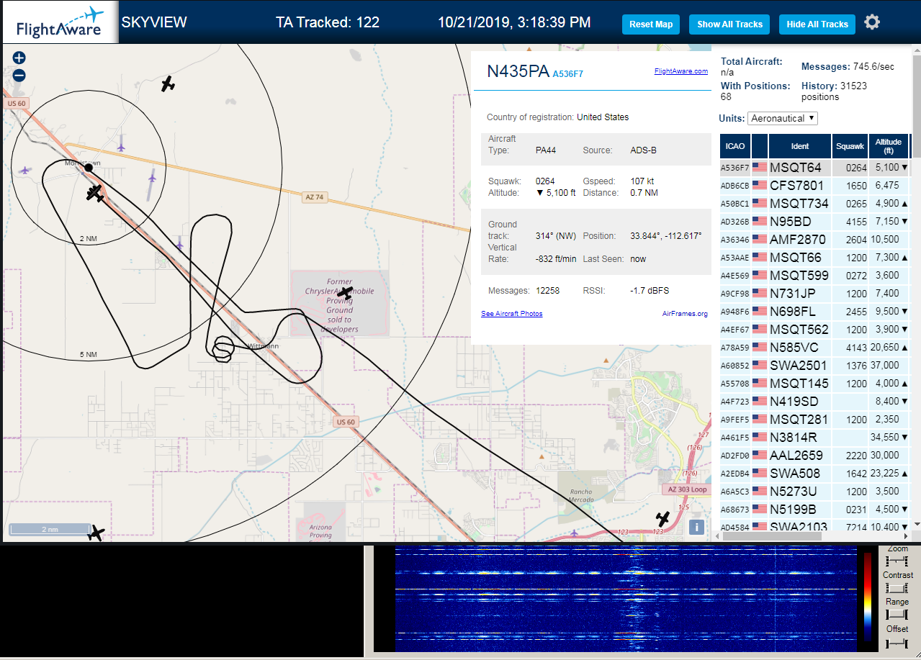921x660 pixels.
Task: Zoom in on the map
Action: tap(19, 58)
